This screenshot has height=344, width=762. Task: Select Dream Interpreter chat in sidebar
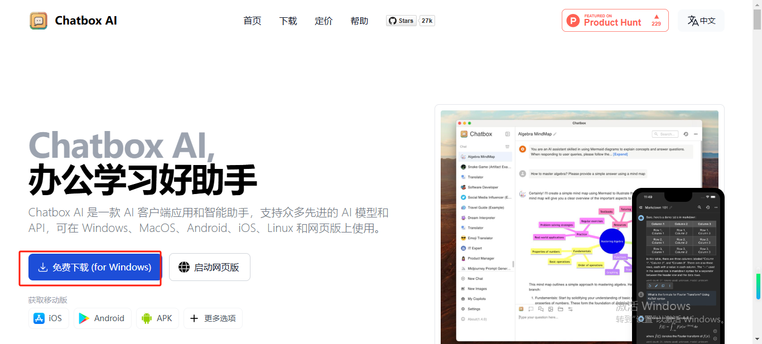[x=485, y=217]
